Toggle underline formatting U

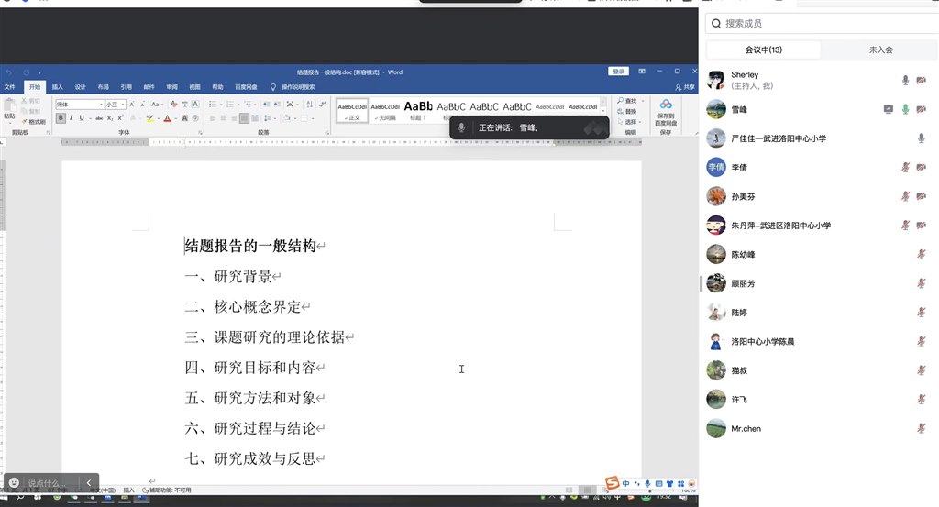(x=82, y=118)
